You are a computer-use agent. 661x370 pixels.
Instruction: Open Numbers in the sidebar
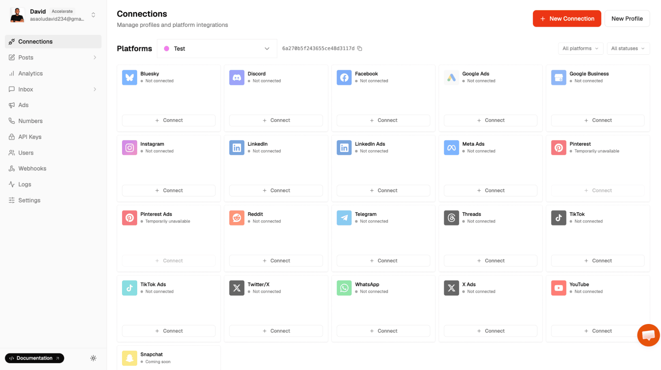click(53, 121)
